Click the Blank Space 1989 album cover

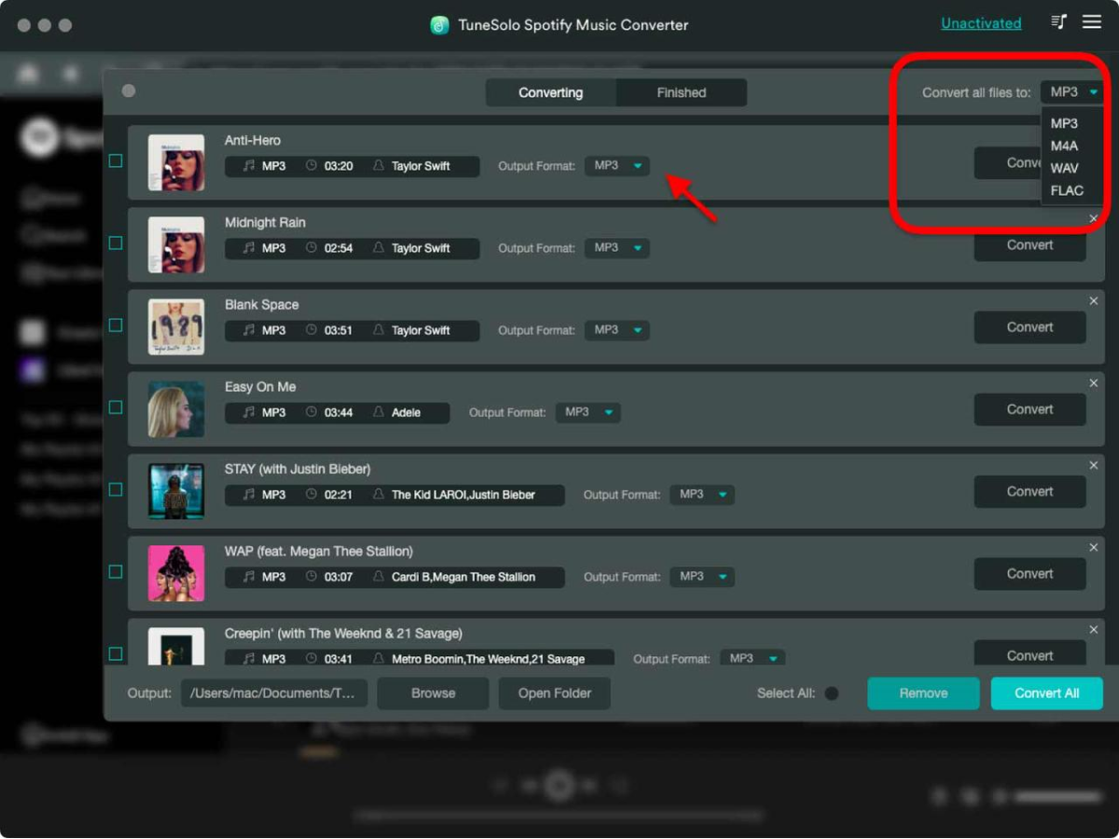[176, 326]
